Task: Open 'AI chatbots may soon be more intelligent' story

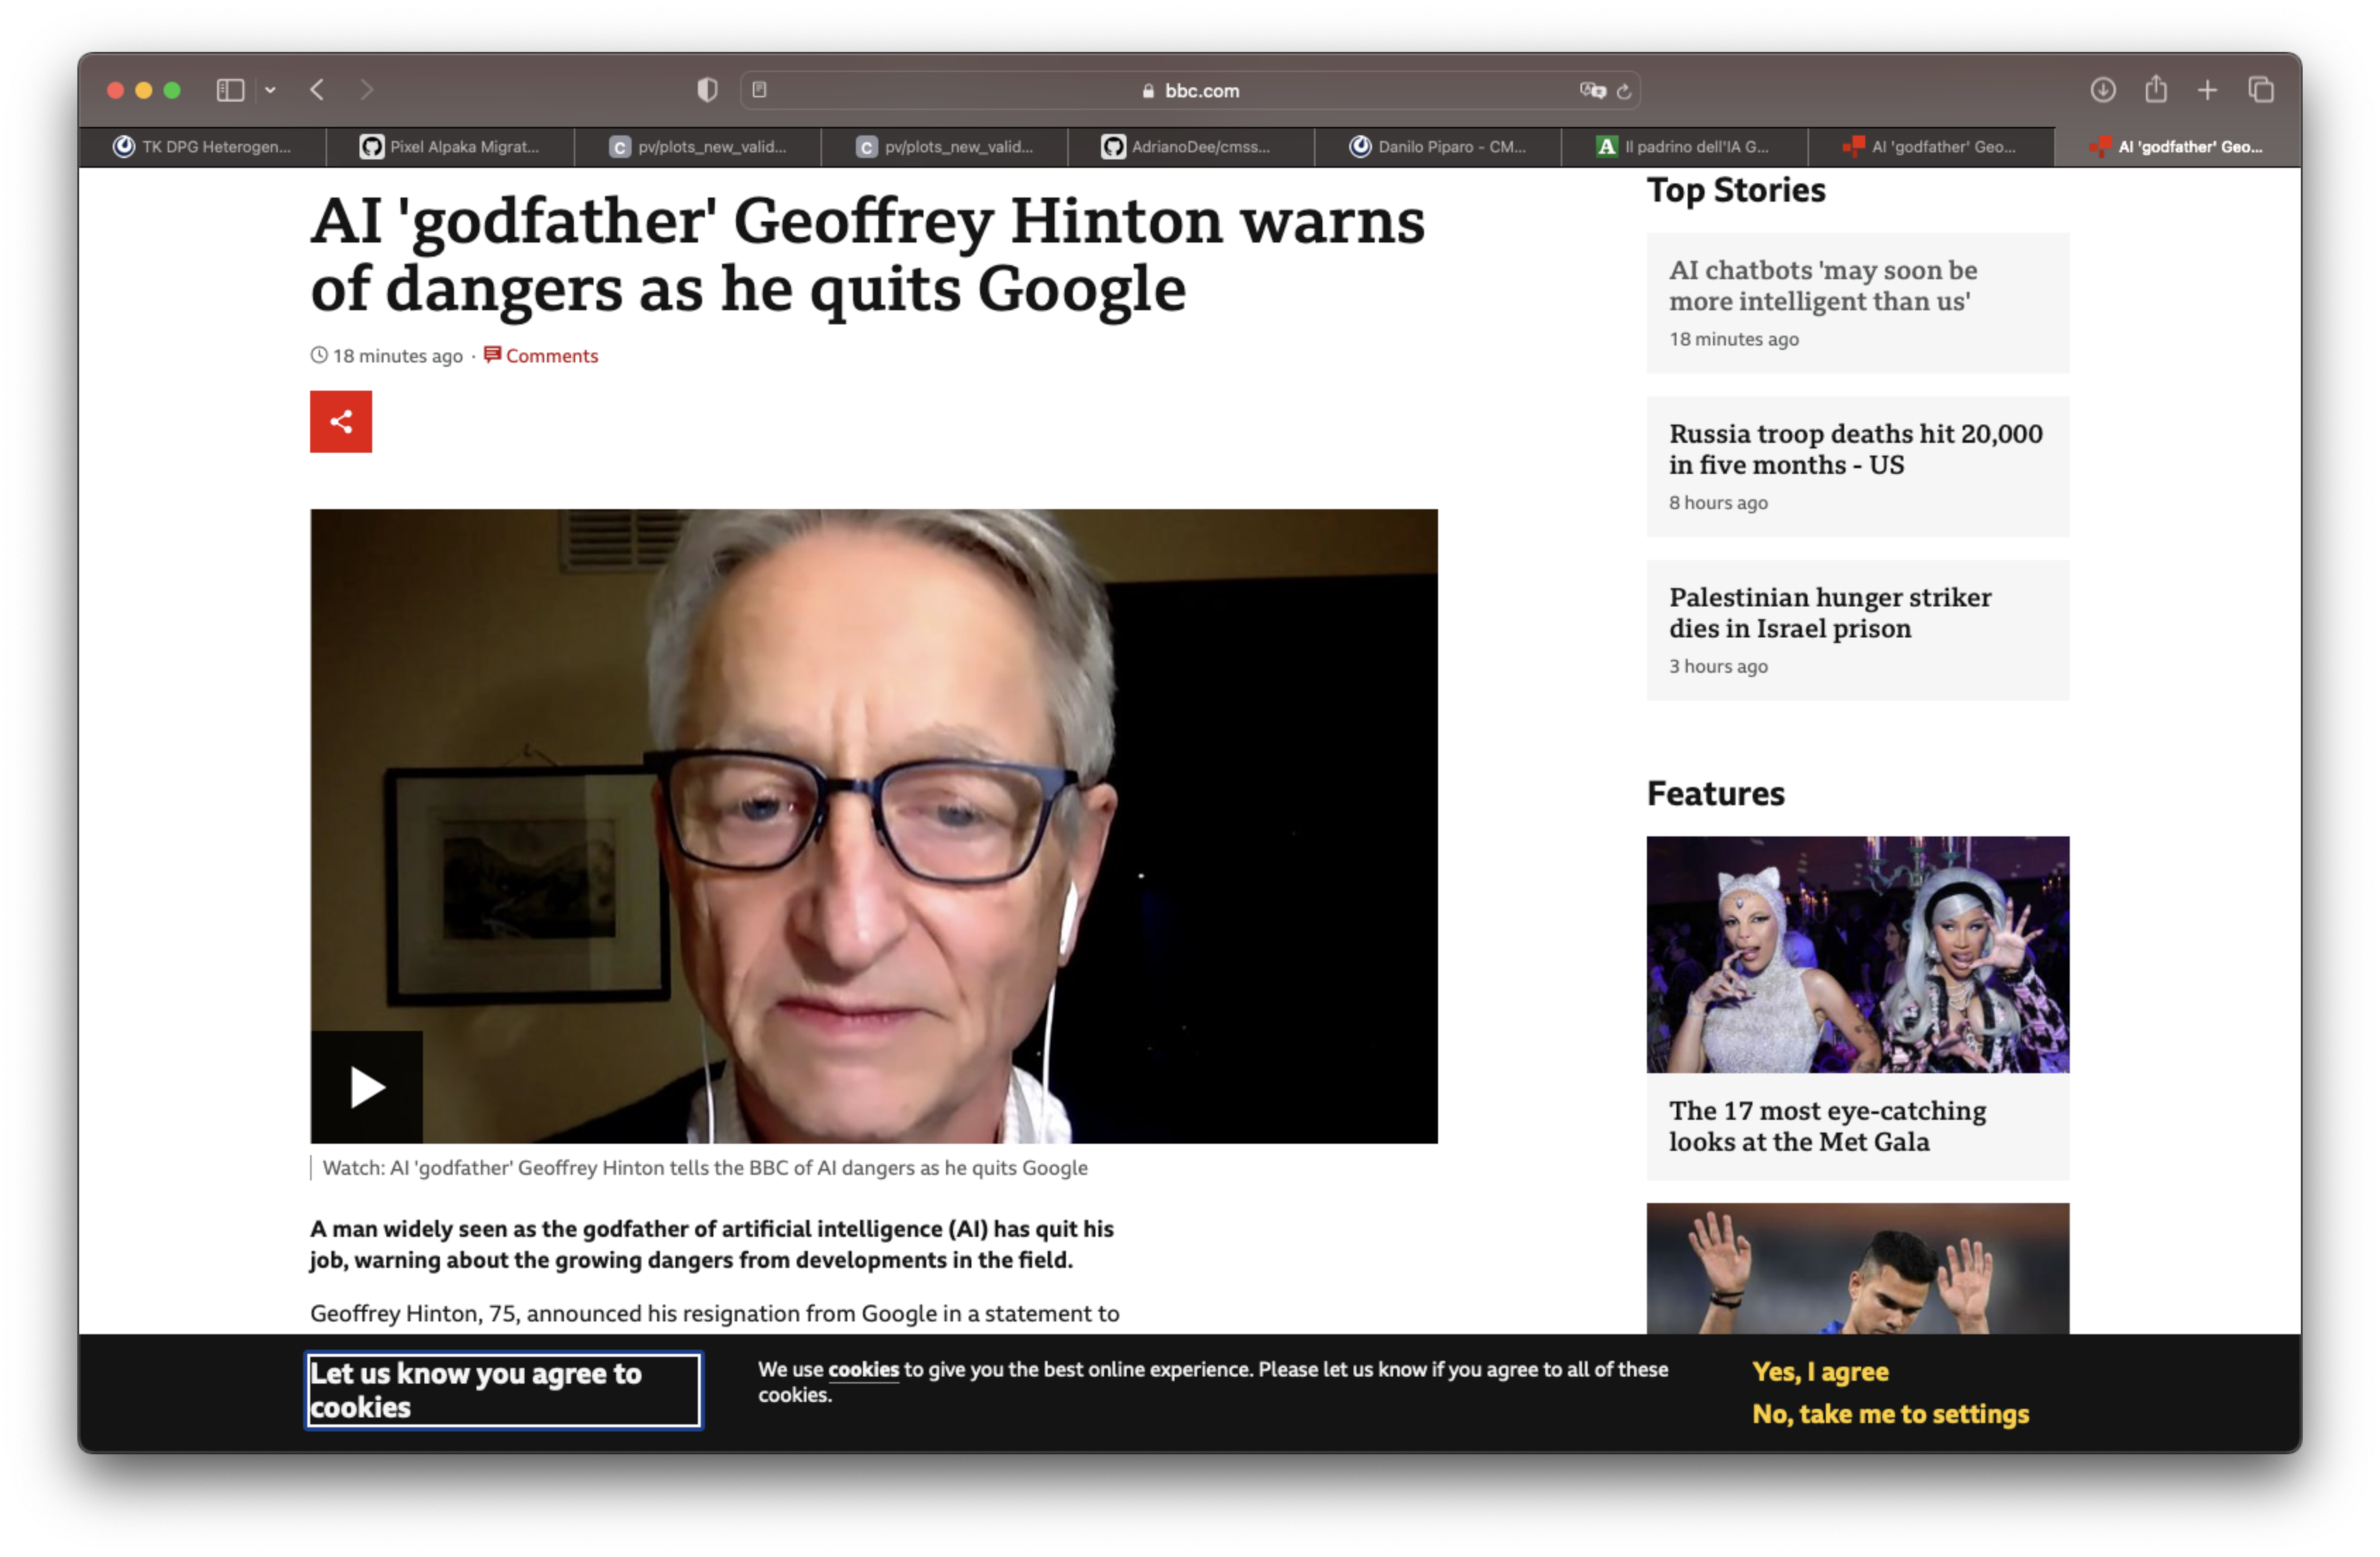Action: (1822, 286)
